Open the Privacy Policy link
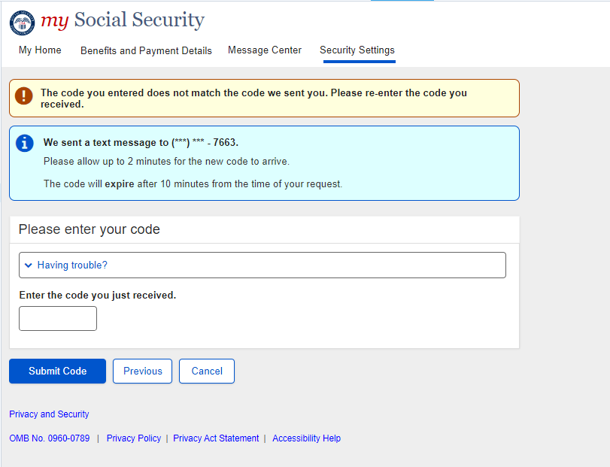Viewport: 610px width, 467px height. click(x=134, y=438)
